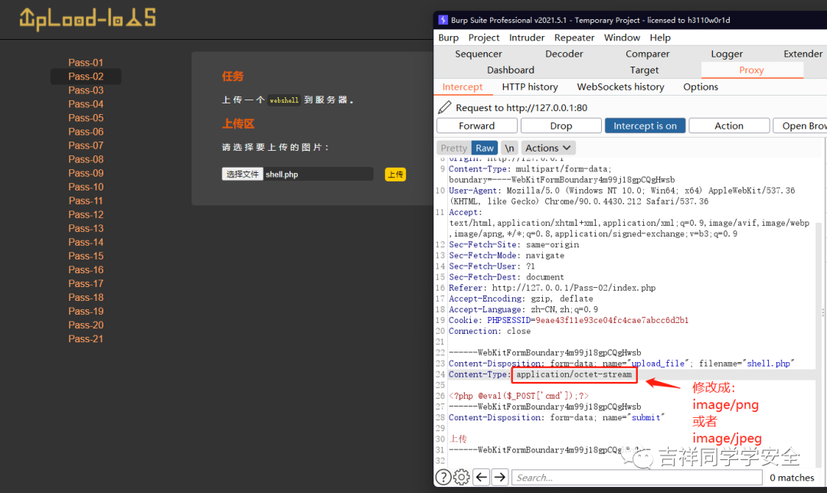Open the Pass-09 link

[x=86, y=173]
